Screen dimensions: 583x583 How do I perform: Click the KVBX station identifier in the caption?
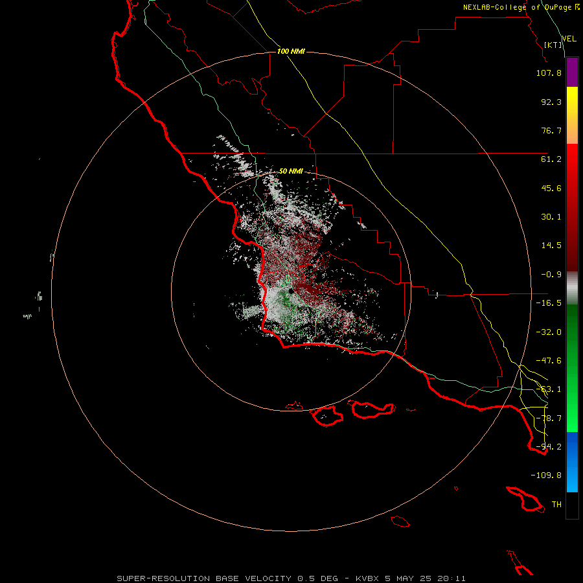(x=368, y=578)
